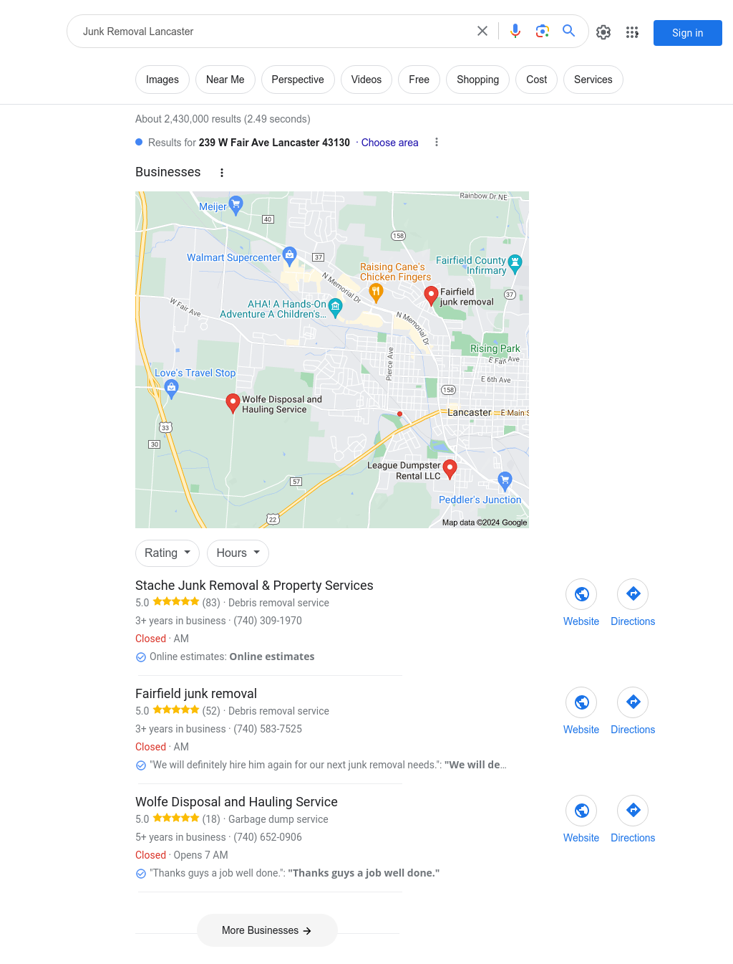Clear the search box with the X icon
733x964 pixels.
pos(482,31)
